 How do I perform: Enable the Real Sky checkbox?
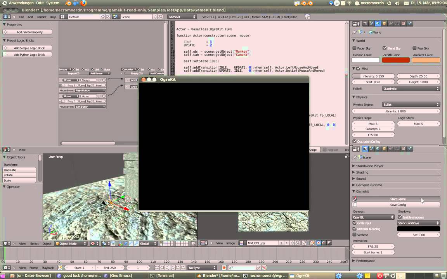click(x=414, y=48)
